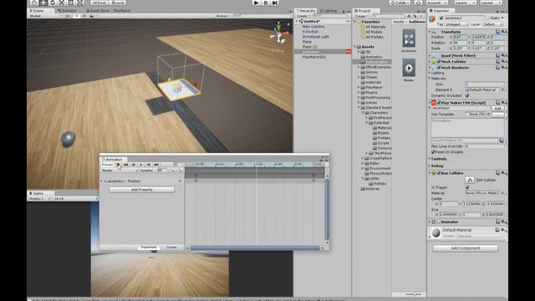Click the Add Property button
Viewport: 535px width, 301px height.
[141, 190]
